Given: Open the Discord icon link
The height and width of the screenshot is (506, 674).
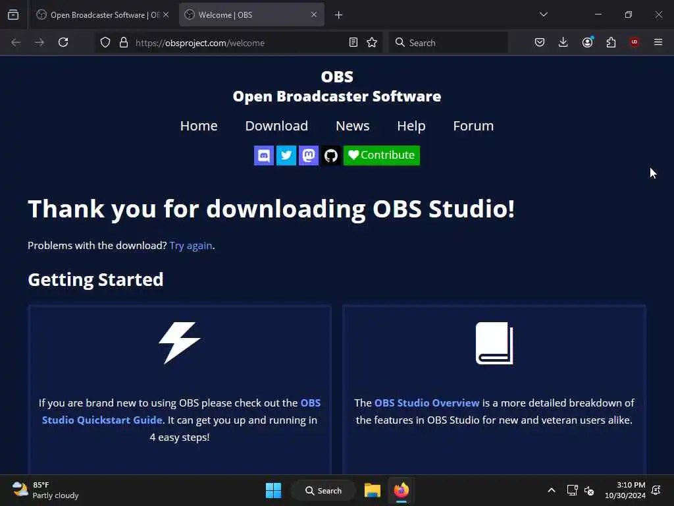Looking at the screenshot, I should (x=263, y=155).
